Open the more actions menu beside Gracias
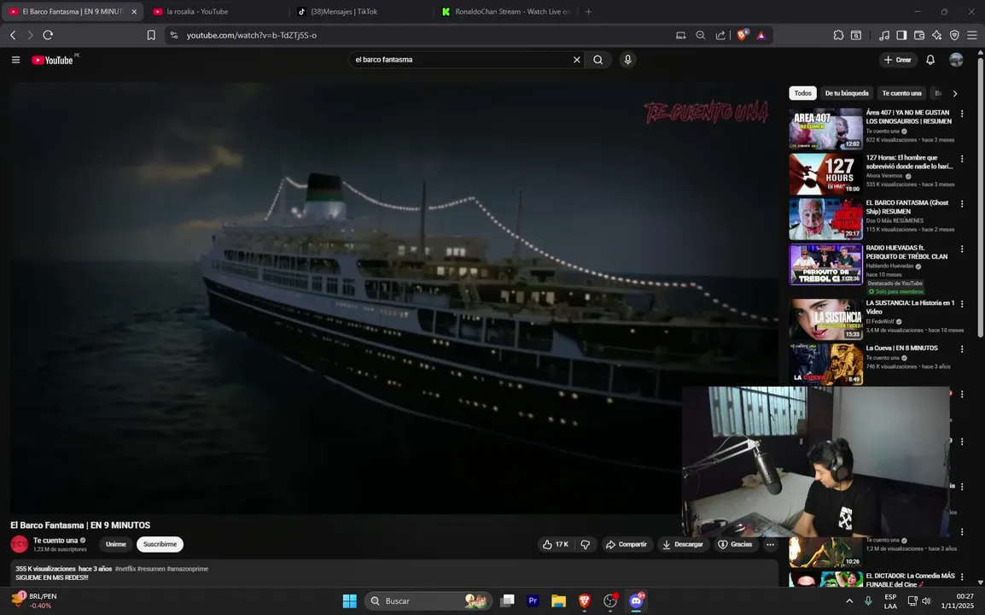 pos(770,545)
